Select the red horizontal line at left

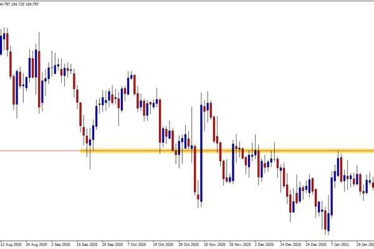[x=37, y=150]
